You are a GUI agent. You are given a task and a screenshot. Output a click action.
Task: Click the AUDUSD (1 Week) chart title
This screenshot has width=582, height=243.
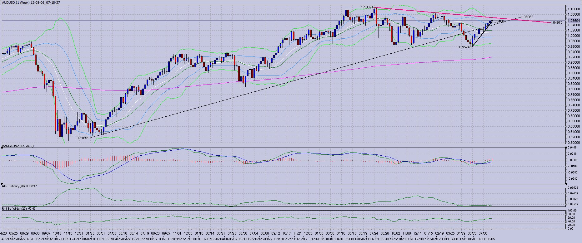coord(31,2)
